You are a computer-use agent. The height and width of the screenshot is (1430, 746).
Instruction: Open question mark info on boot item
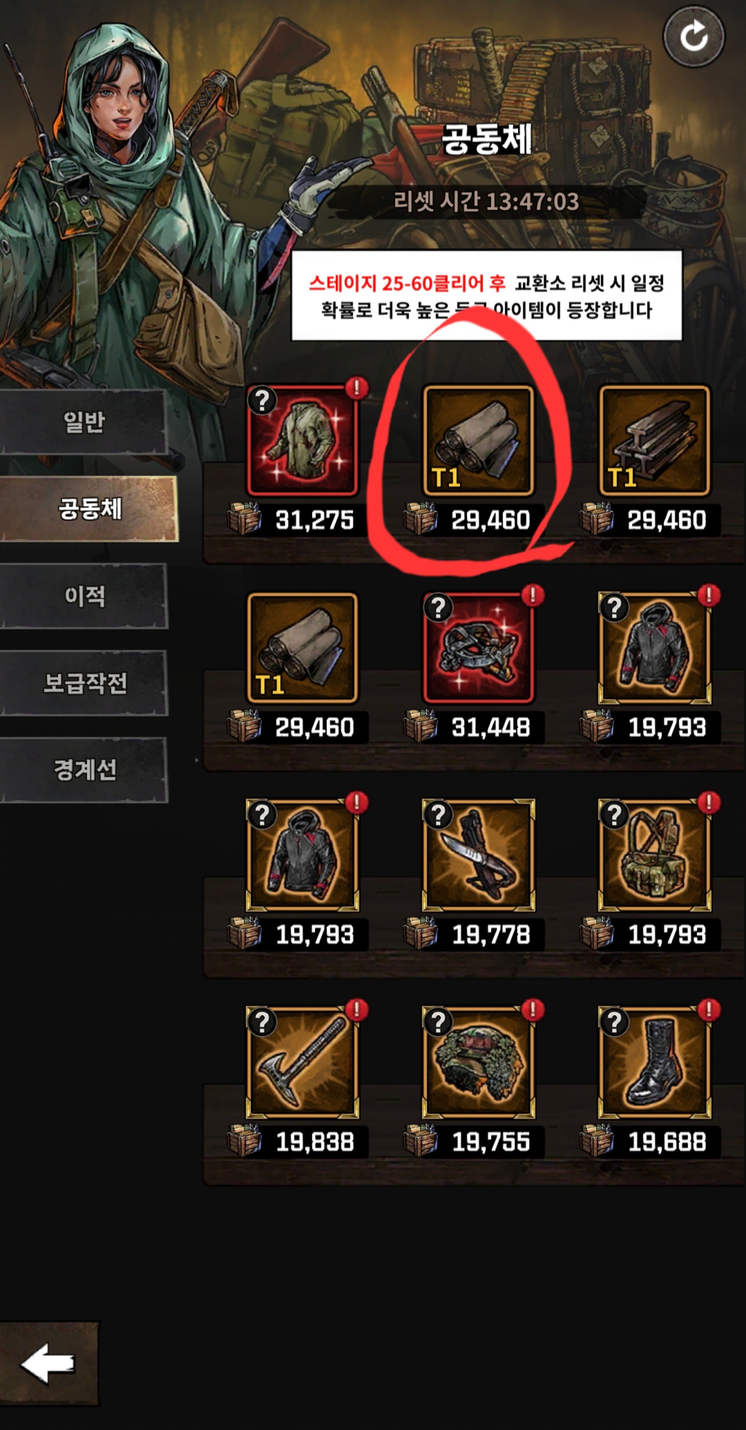(x=614, y=1021)
